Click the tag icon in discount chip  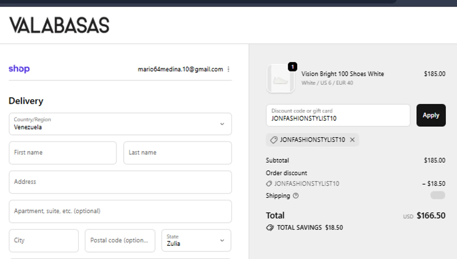coord(274,140)
